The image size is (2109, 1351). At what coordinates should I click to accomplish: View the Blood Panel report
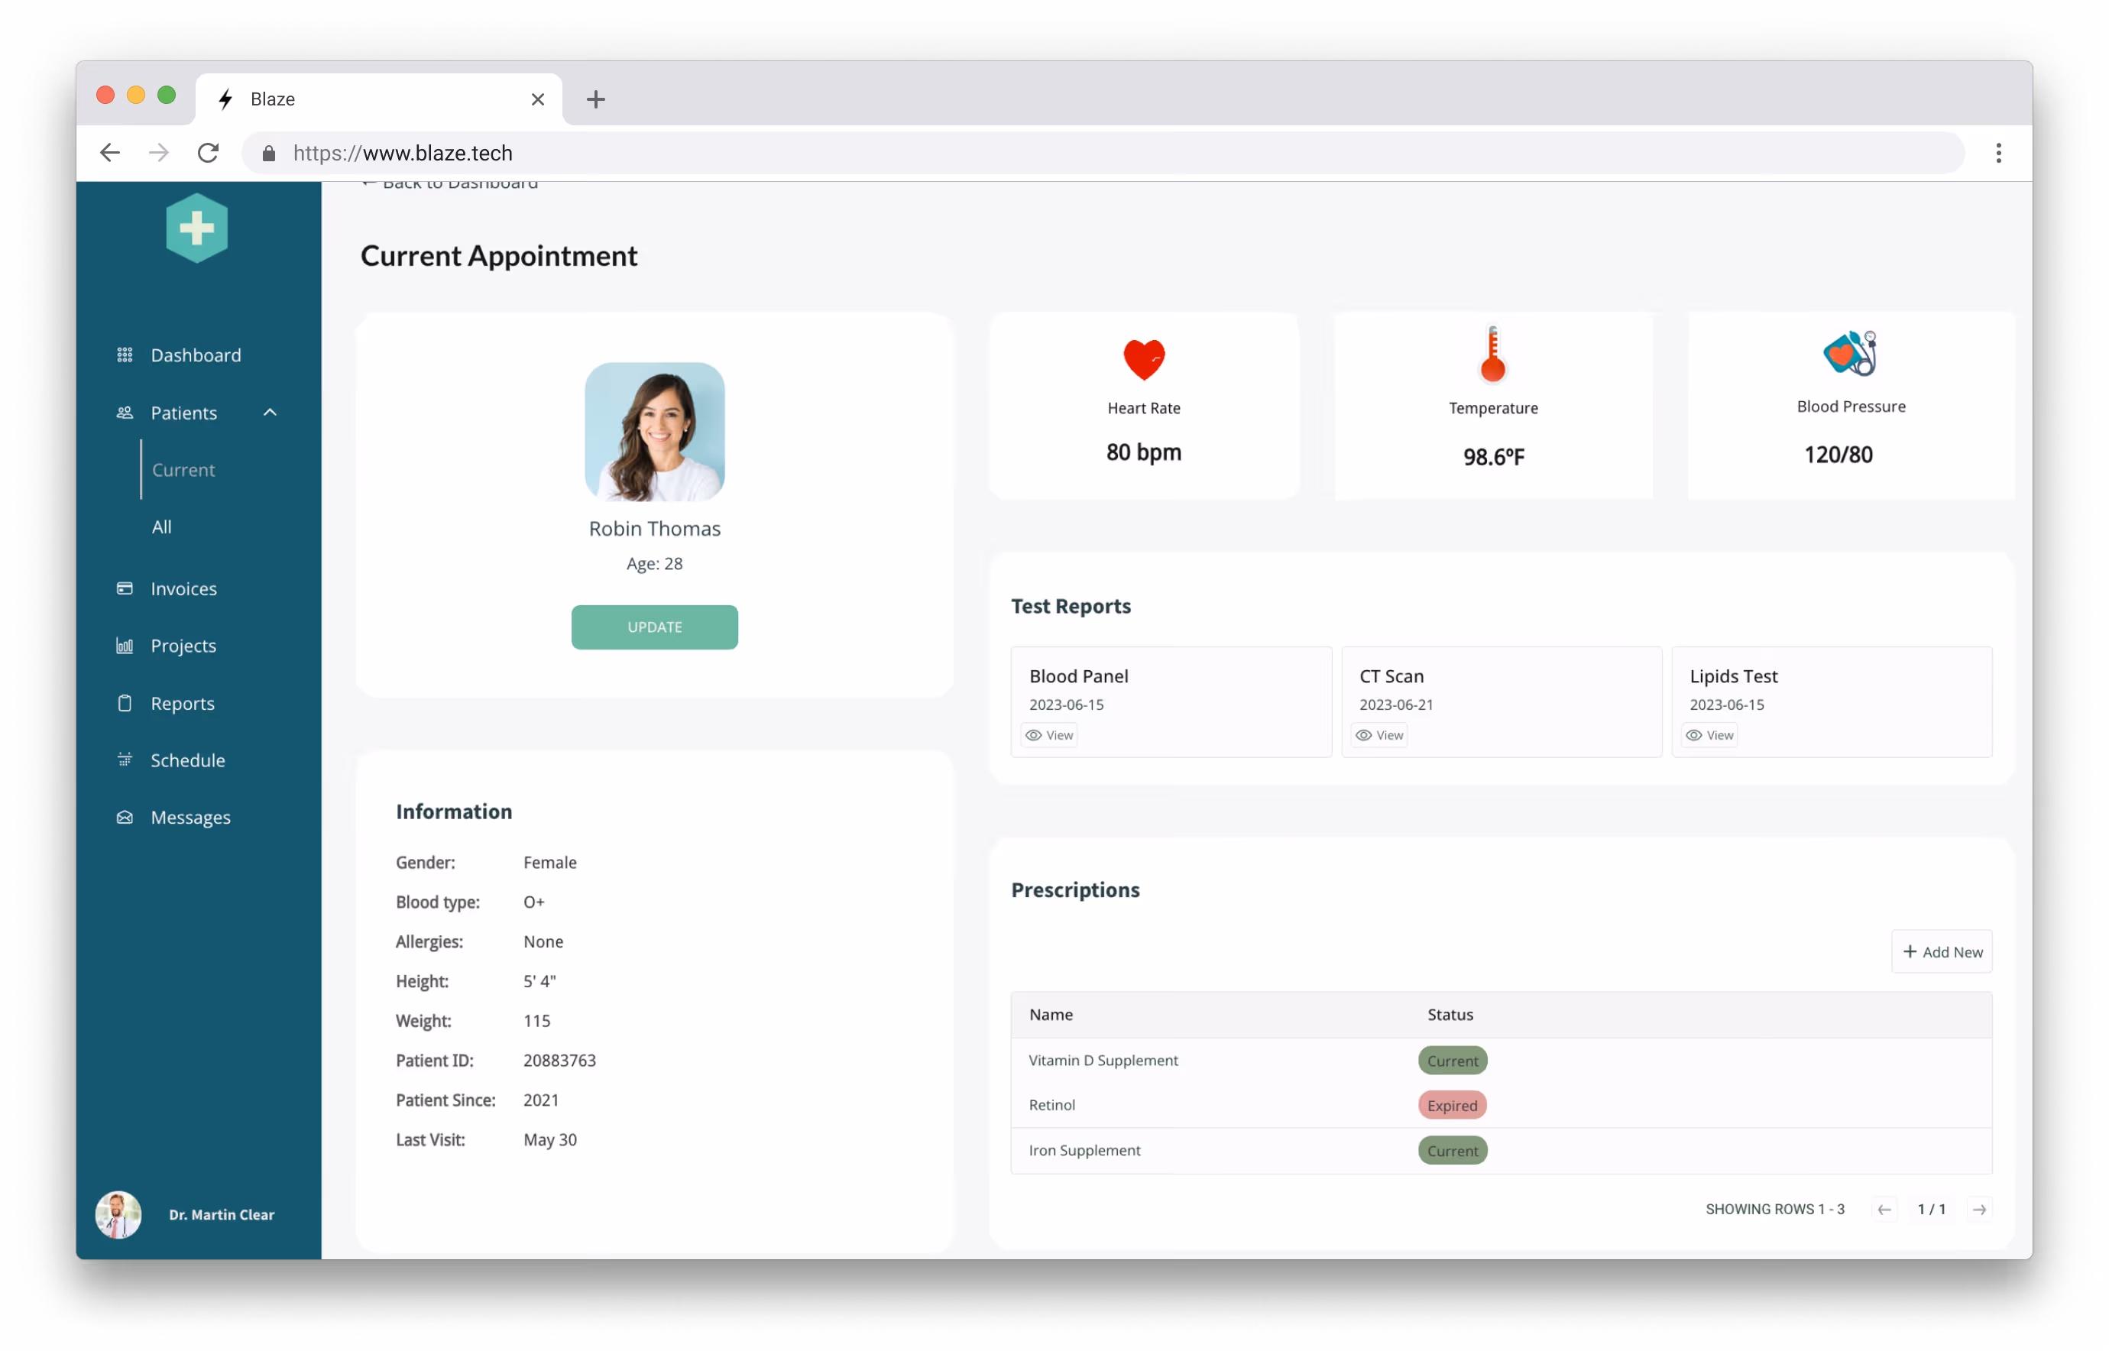point(1049,735)
